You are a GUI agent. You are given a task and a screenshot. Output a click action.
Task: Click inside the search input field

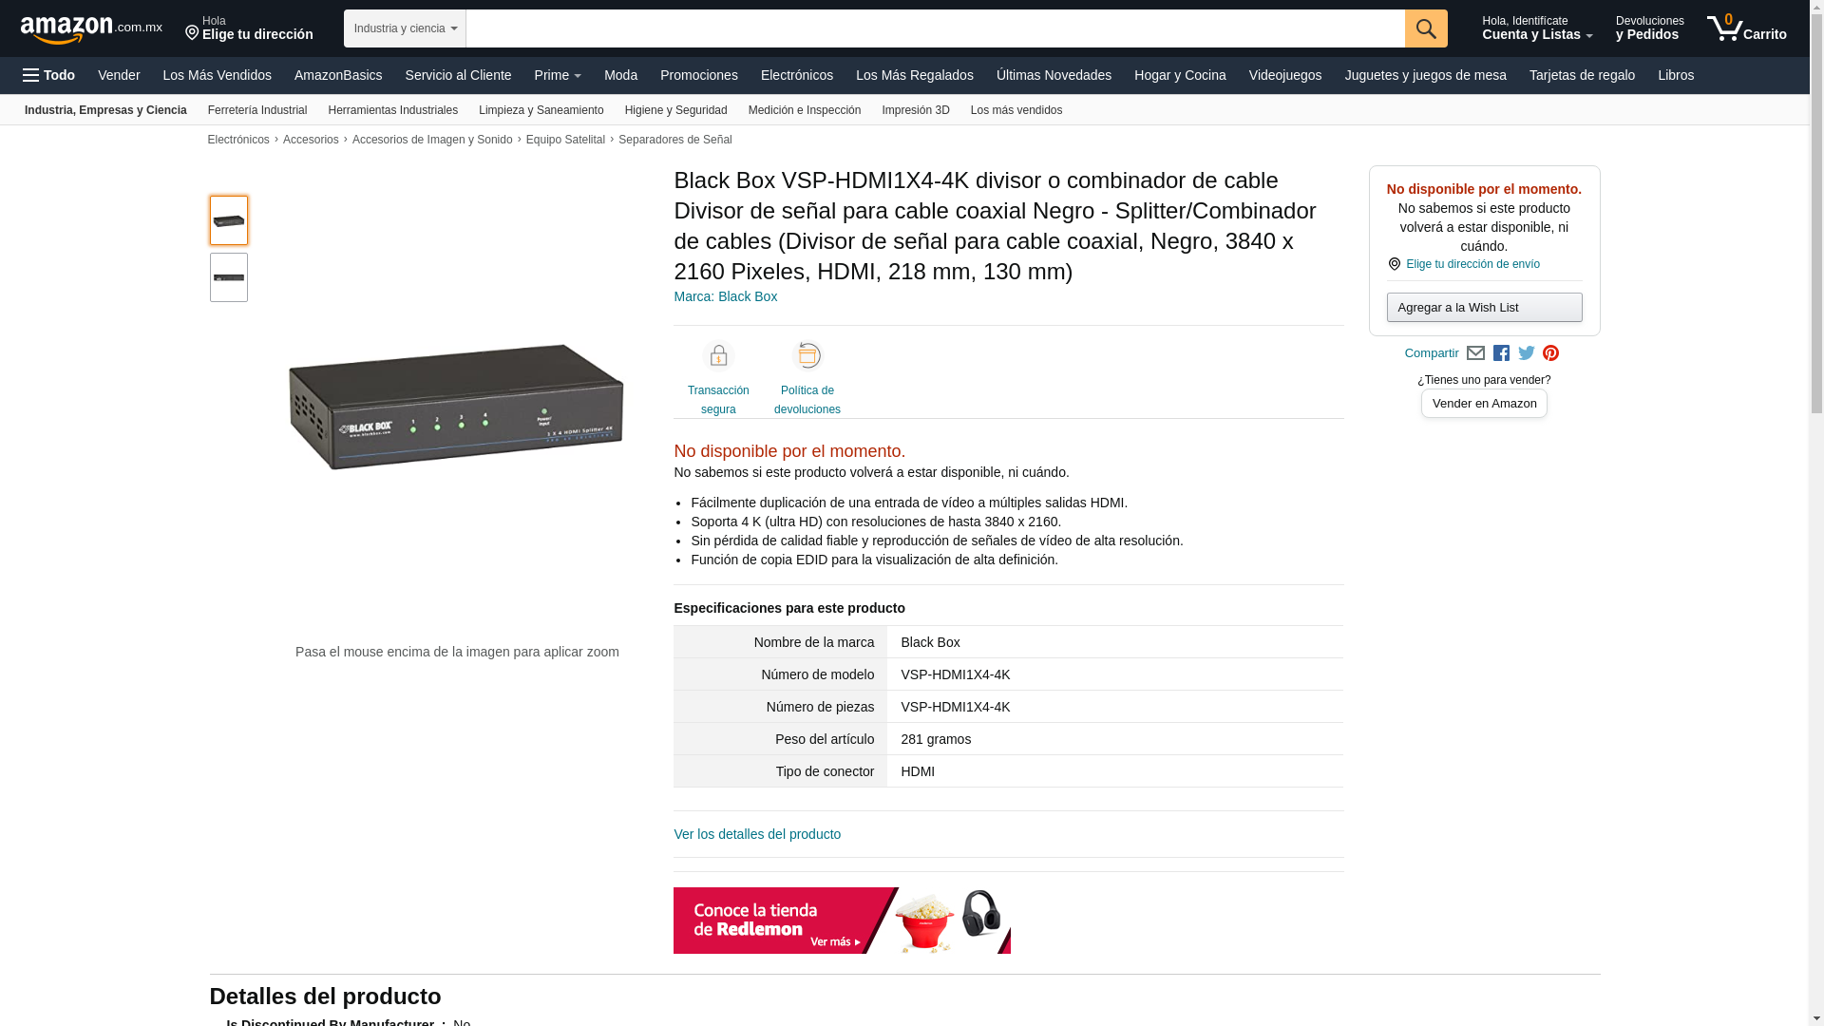click(935, 28)
